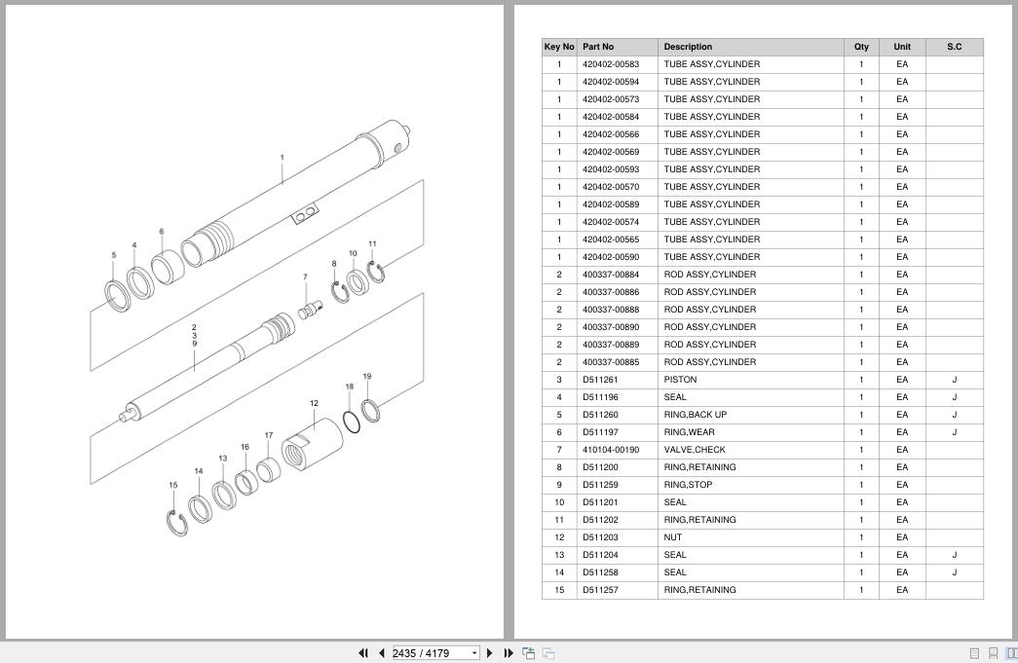Viewport: 1018px width, 663px height.
Task: Click the RING,STOP description
Action: point(688,485)
